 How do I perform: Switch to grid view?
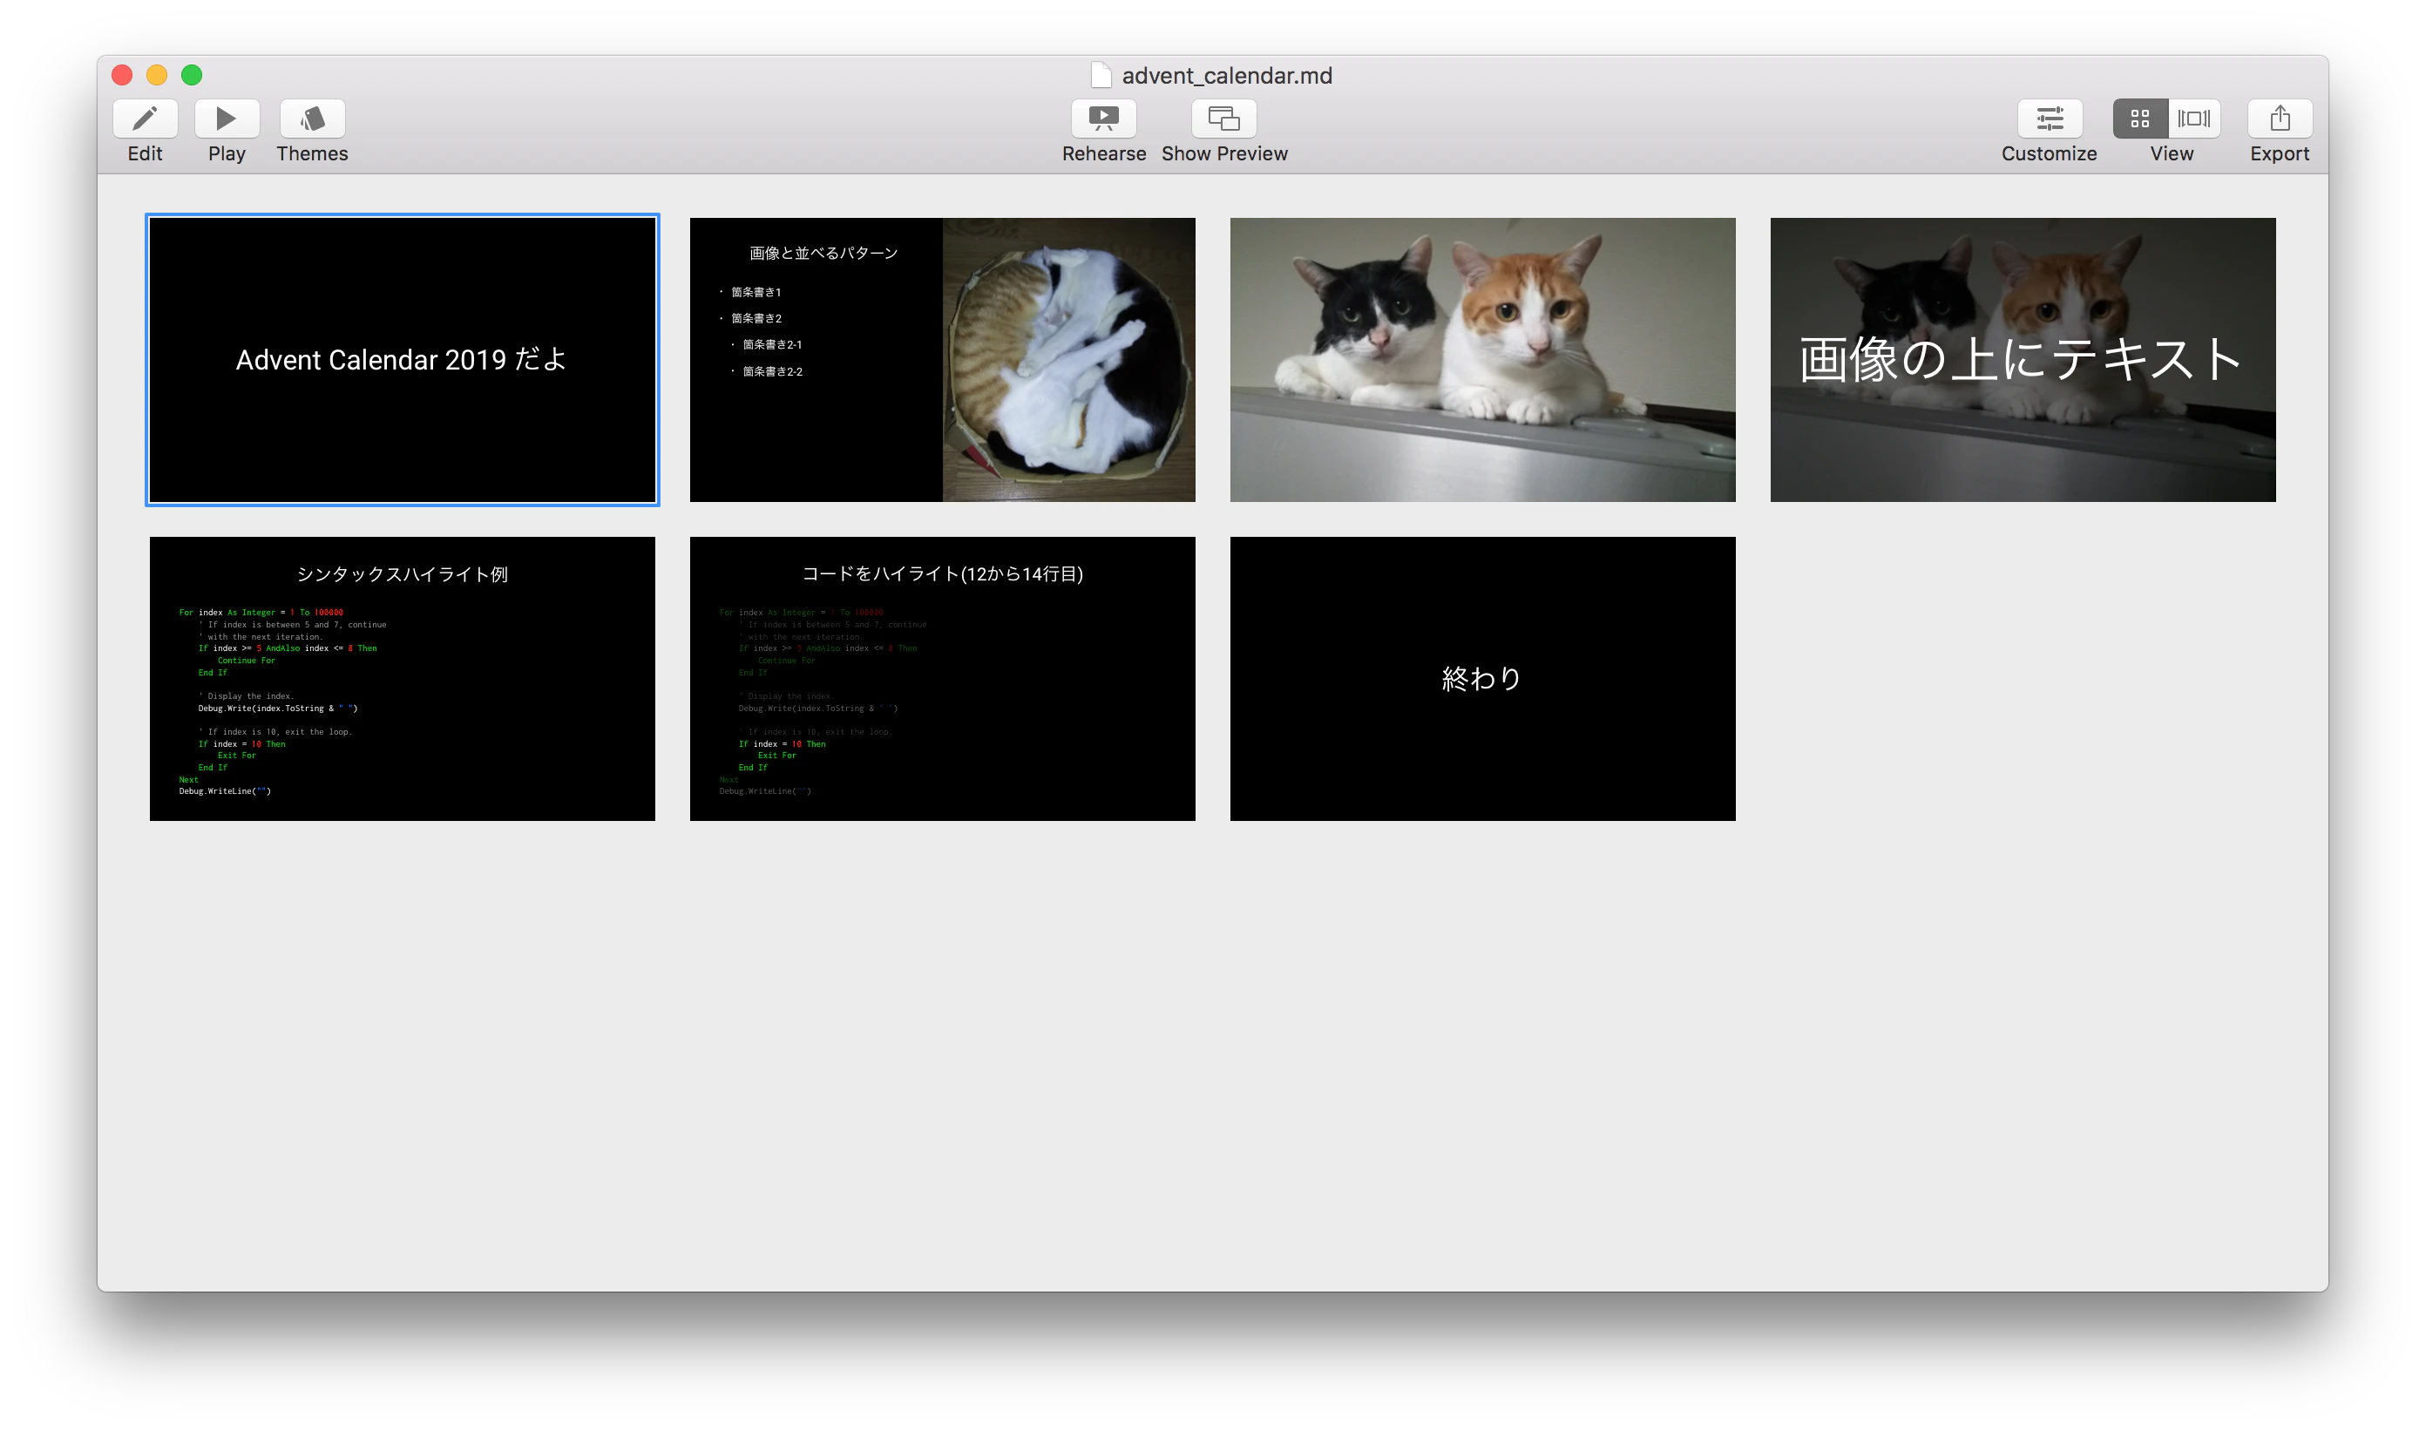pyautogui.click(x=2139, y=119)
